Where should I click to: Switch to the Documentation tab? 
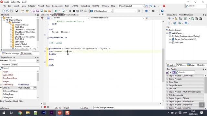coord(71,15)
